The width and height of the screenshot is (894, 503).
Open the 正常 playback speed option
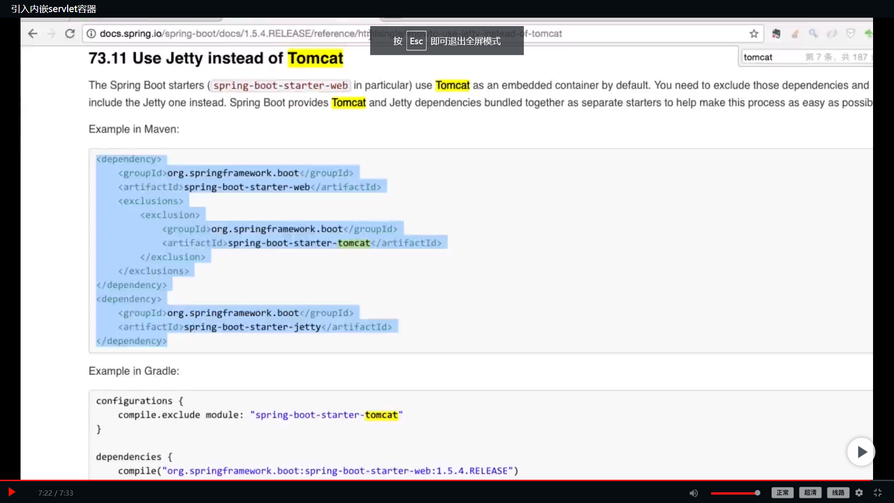click(782, 493)
